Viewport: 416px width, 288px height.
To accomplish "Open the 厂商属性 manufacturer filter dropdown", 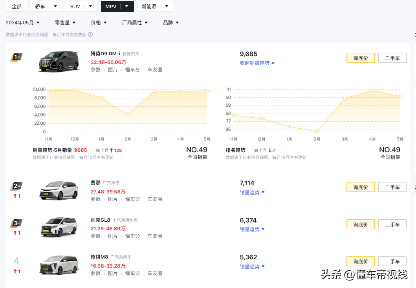I will tap(135, 22).
